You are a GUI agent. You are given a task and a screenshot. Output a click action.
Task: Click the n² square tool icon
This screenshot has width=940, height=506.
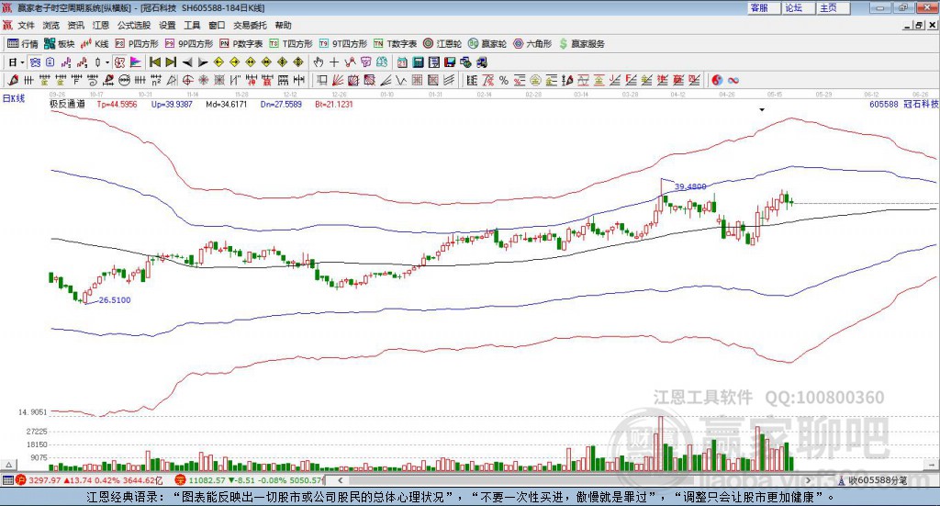pyautogui.click(x=156, y=80)
